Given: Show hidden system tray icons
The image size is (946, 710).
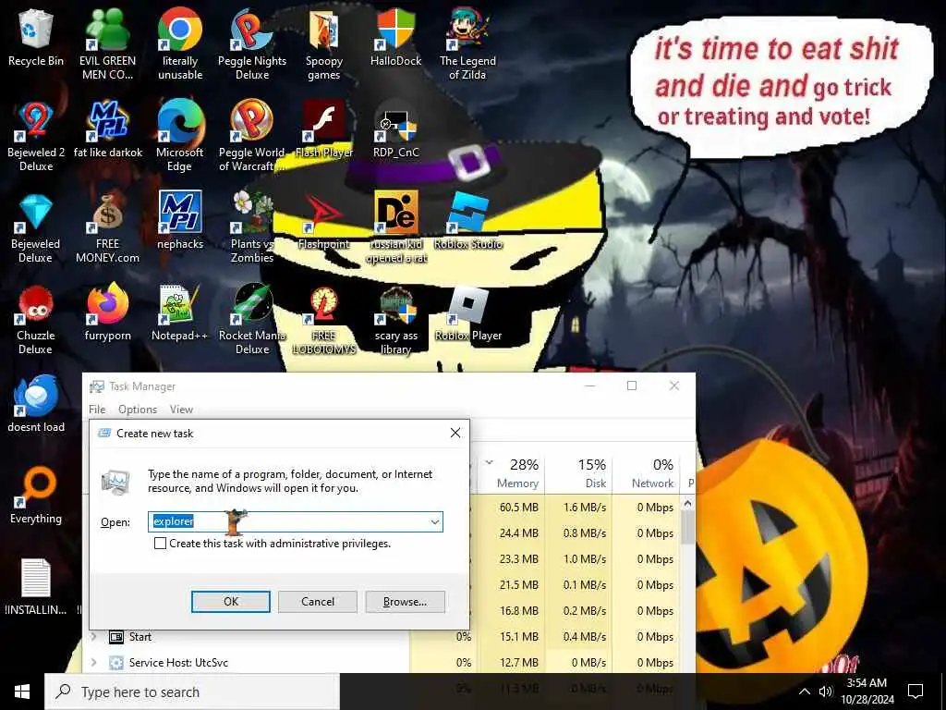Looking at the screenshot, I should [x=805, y=692].
